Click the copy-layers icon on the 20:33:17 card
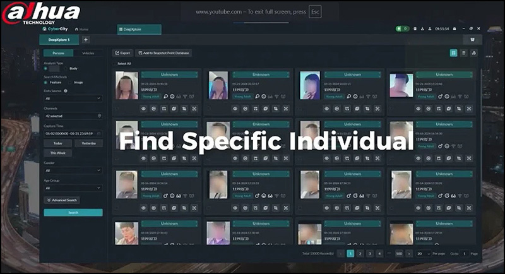Viewport: 505px width, 274px height. click(265, 109)
